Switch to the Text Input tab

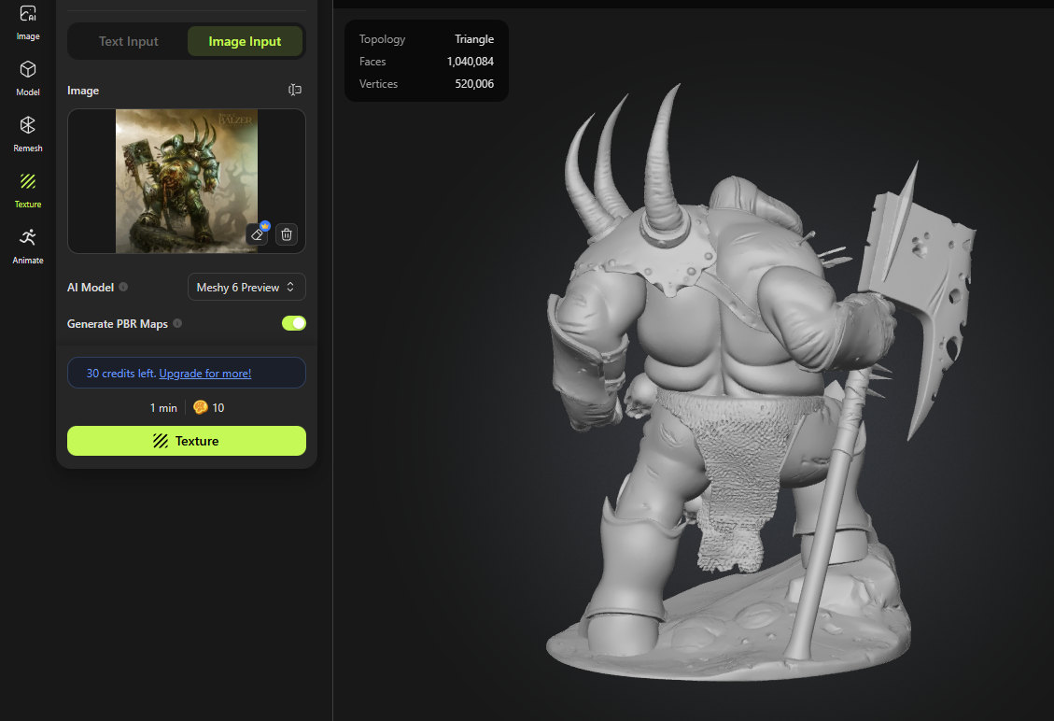point(129,41)
